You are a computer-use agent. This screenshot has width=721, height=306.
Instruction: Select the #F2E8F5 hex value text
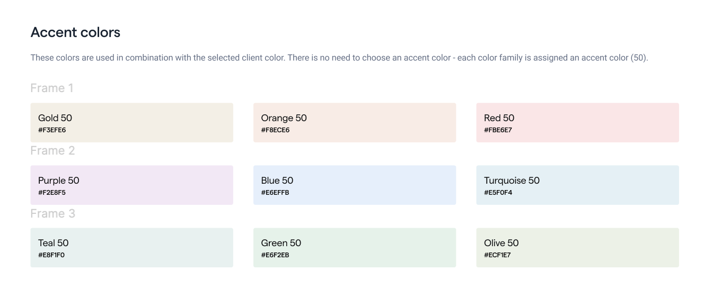[52, 193]
